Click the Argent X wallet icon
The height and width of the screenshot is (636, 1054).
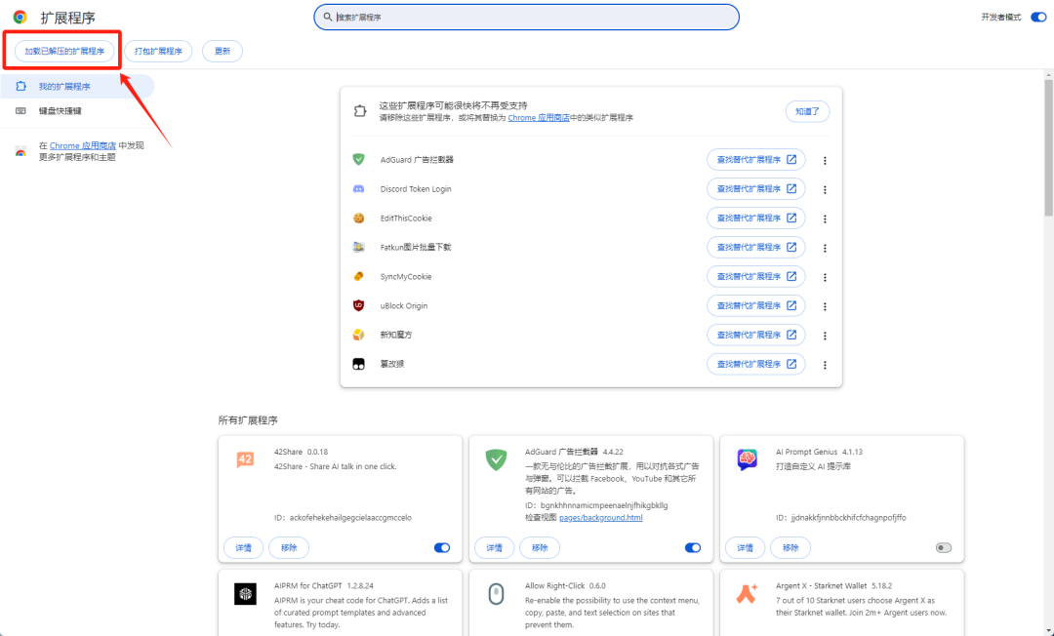(747, 594)
